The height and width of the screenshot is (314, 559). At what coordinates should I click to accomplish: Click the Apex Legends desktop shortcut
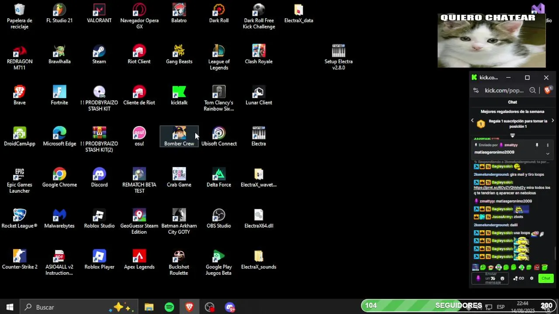tap(139, 259)
